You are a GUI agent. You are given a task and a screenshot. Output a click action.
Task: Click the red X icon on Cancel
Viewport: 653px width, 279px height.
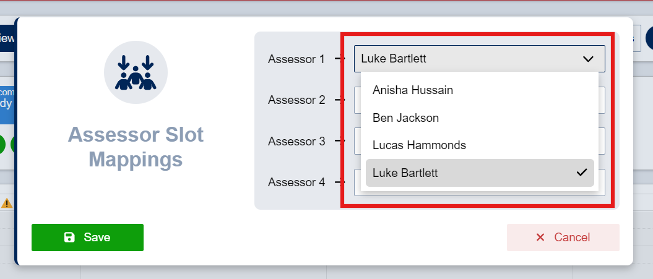540,238
